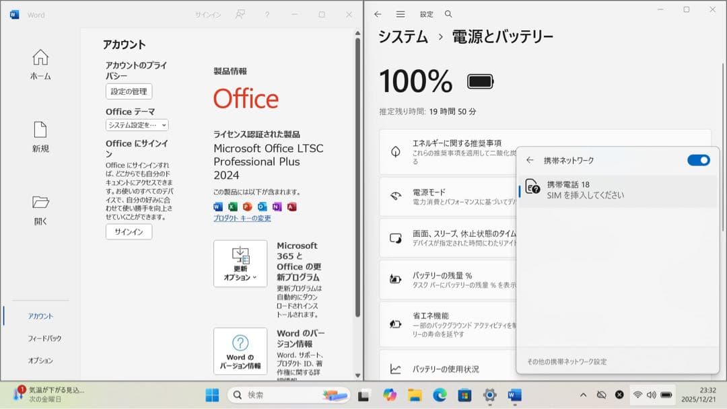Open Microsoft Edge from the taskbar
Viewport: 727px width, 409px height.
coord(439,394)
